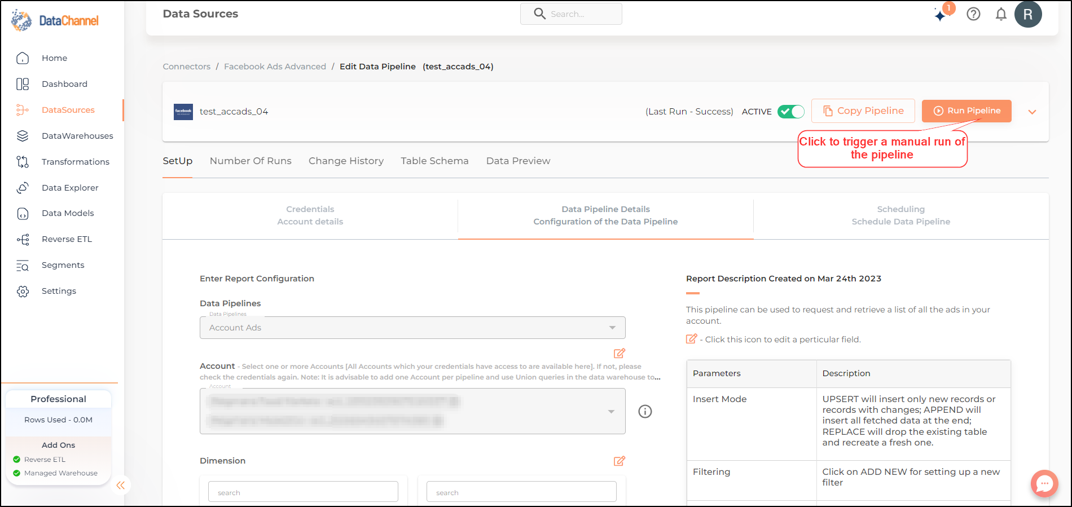The image size is (1072, 507).
Task: Click the Insert Mode parameter cell
Action: pos(752,424)
